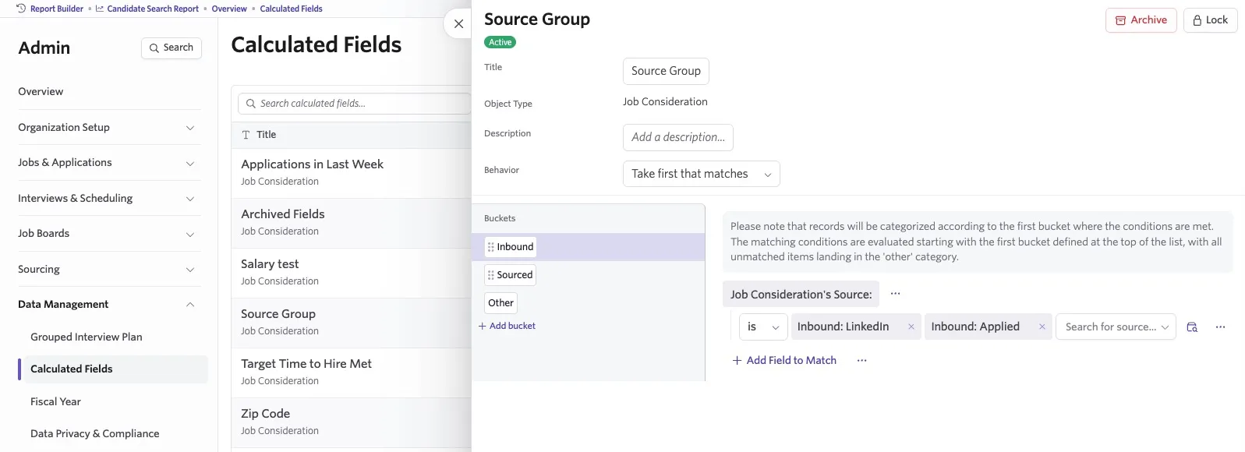Open the Take first that matches dropdown
This screenshot has height=452, width=1245.
[x=701, y=174]
